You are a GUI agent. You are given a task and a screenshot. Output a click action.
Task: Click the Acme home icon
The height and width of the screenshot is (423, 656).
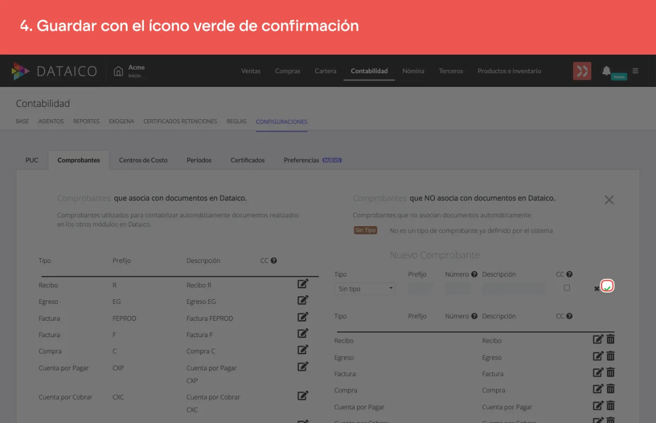118,71
